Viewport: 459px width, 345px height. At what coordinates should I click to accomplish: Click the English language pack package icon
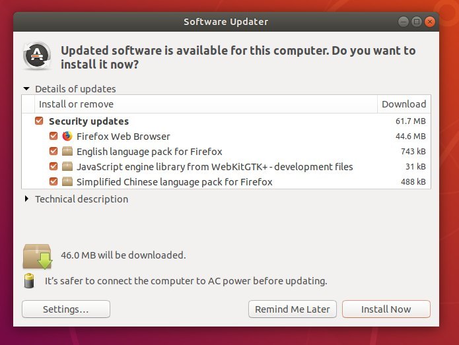tap(67, 151)
